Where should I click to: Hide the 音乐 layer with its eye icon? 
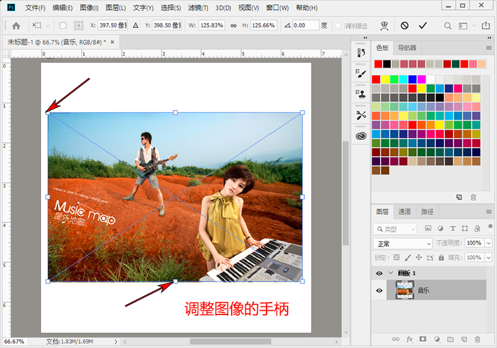tap(379, 290)
